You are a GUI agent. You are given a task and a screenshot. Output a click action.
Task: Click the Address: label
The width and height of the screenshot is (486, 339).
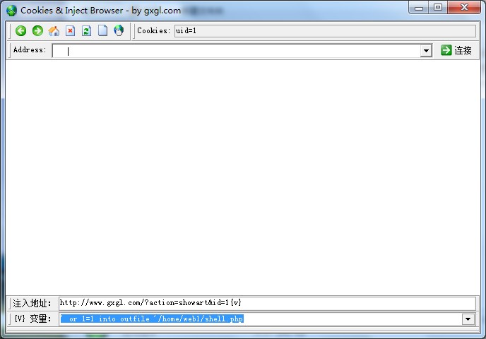[30, 50]
